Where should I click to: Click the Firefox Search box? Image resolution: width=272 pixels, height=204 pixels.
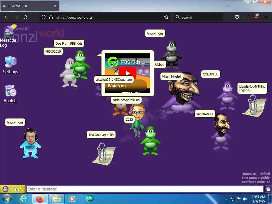coord(198,17)
